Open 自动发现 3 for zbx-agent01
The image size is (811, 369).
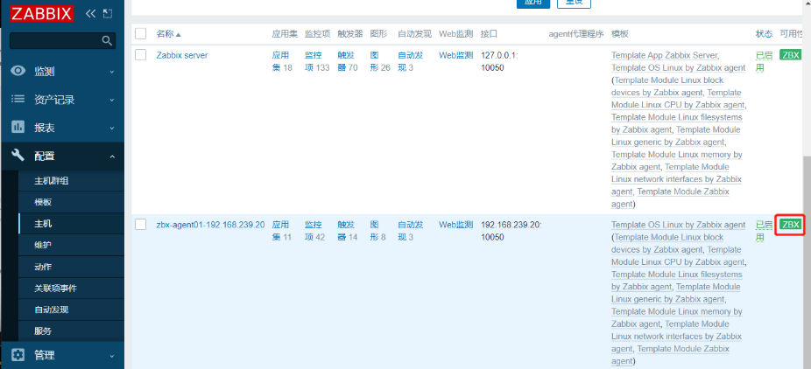pyautogui.click(x=411, y=231)
